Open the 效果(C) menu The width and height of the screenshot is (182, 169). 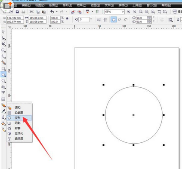81,5
